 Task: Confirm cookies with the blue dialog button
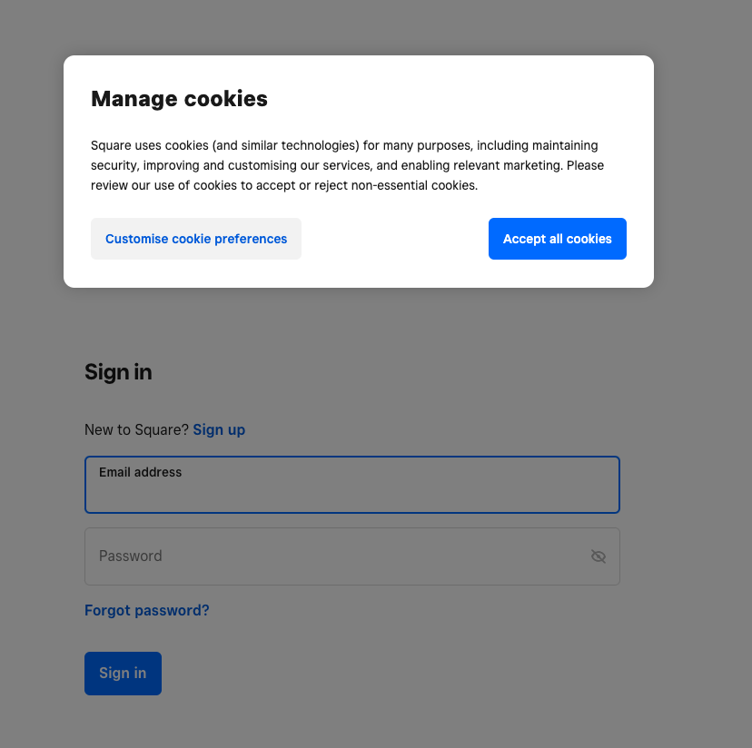(557, 239)
